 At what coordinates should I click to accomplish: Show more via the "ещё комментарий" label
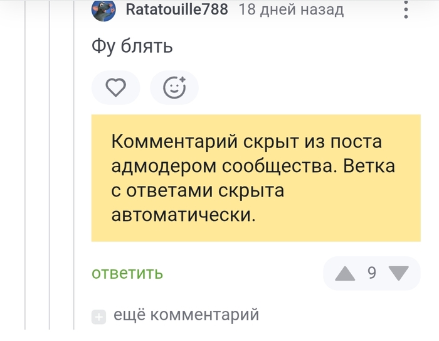(186, 315)
